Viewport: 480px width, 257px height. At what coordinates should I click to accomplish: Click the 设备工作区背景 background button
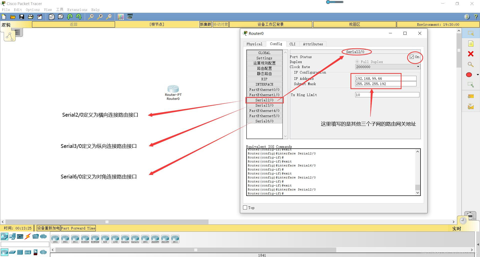pyautogui.click(x=270, y=24)
